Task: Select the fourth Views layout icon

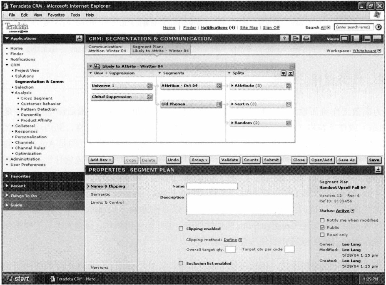Action: coord(377,39)
